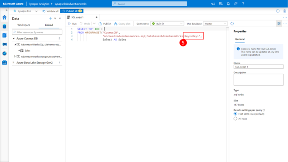
Task: Click Validate all
Action: coord(51,11)
